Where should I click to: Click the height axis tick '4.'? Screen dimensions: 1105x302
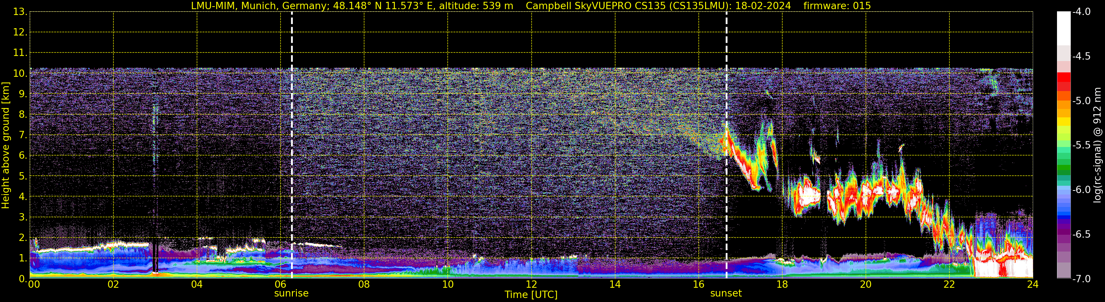(22, 197)
